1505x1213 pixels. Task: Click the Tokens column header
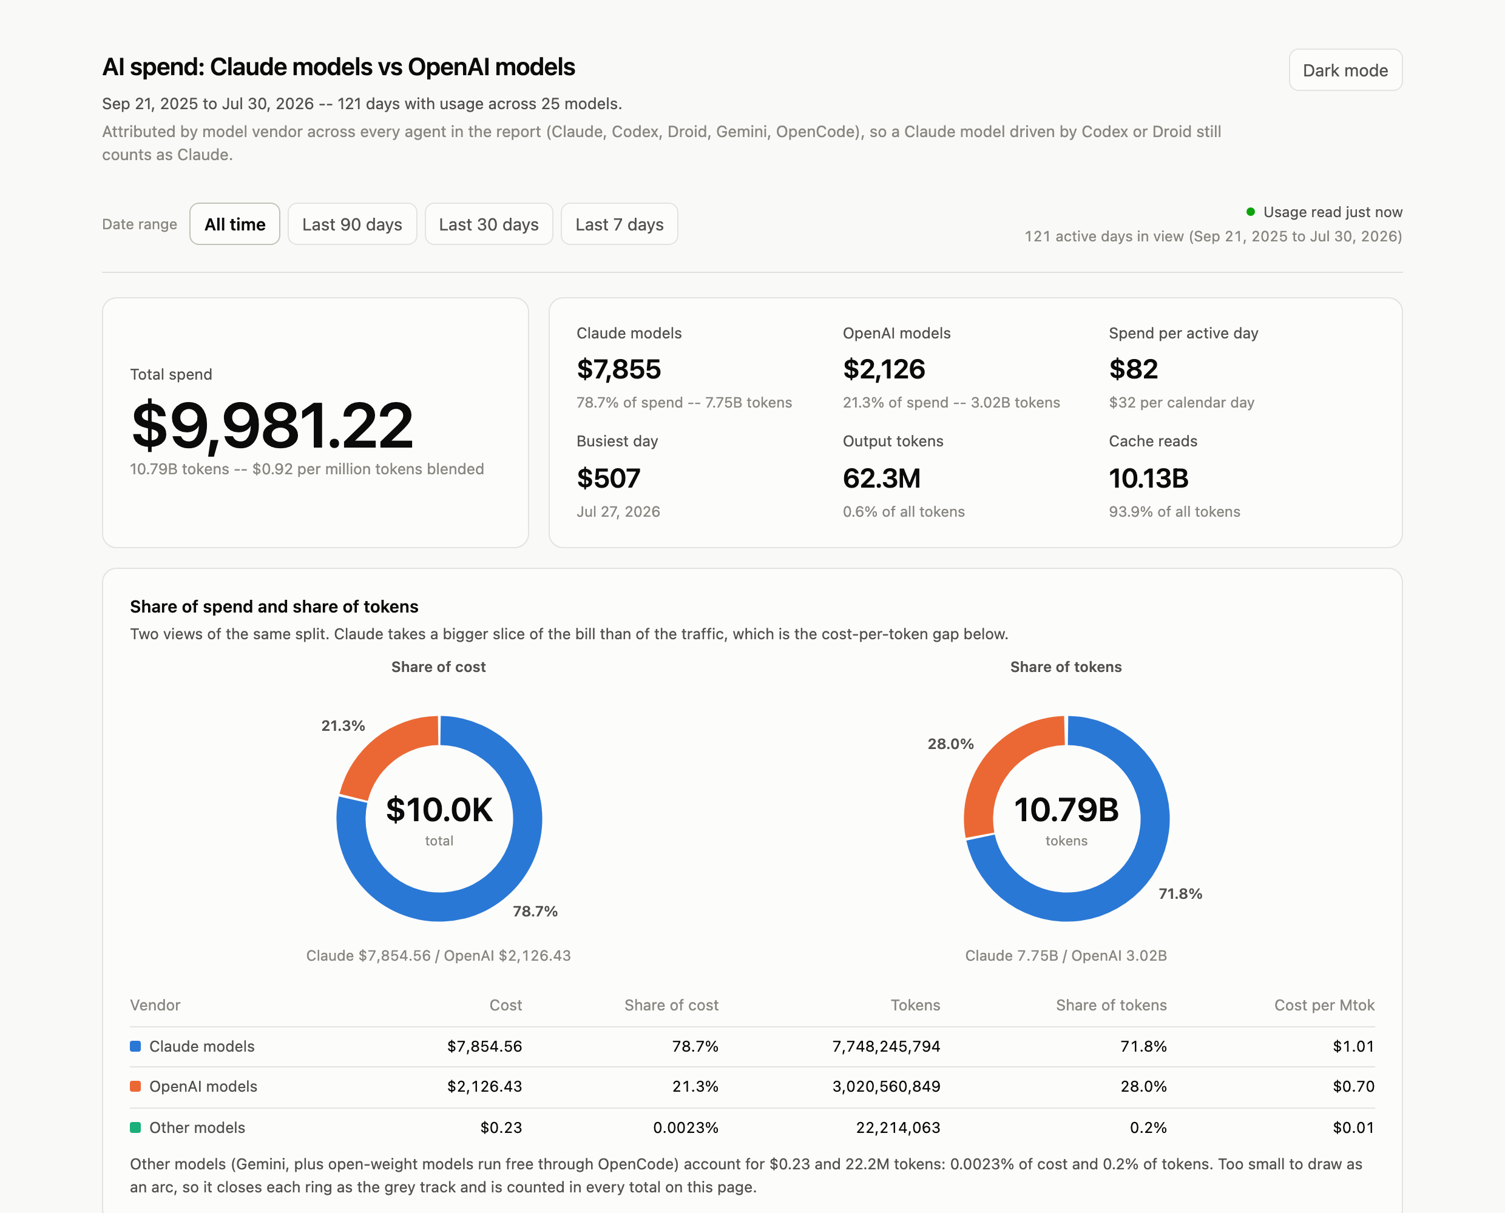click(915, 1005)
